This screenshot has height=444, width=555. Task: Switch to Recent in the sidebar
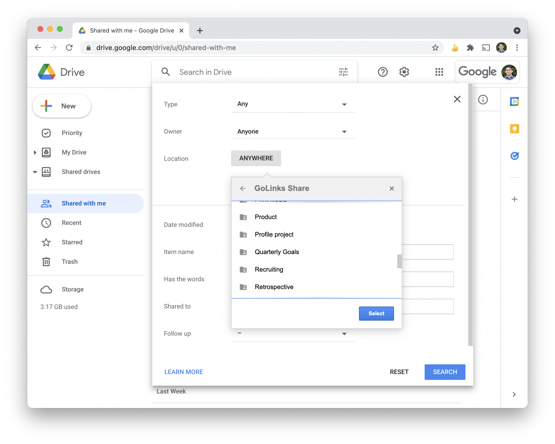(x=71, y=223)
